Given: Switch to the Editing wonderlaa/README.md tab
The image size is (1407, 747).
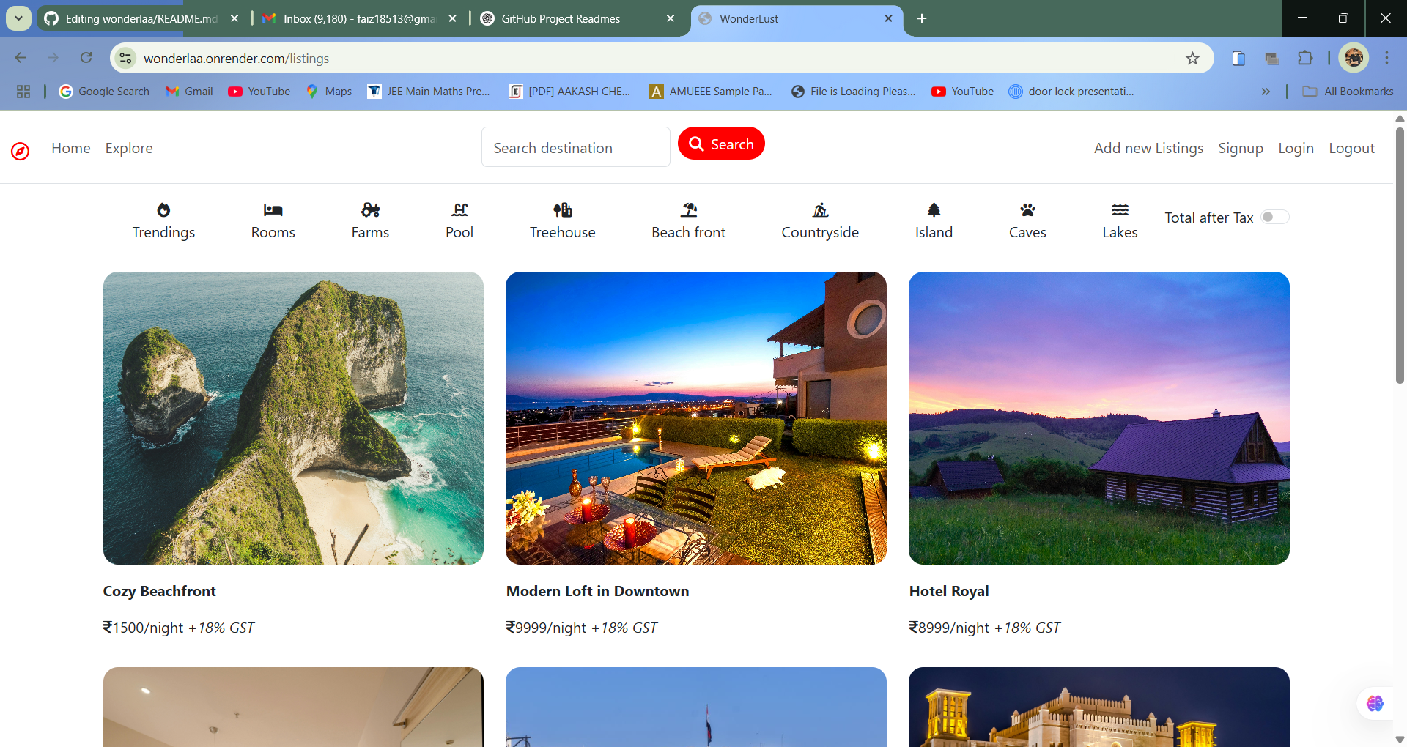Looking at the screenshot, I should [141, 18].
